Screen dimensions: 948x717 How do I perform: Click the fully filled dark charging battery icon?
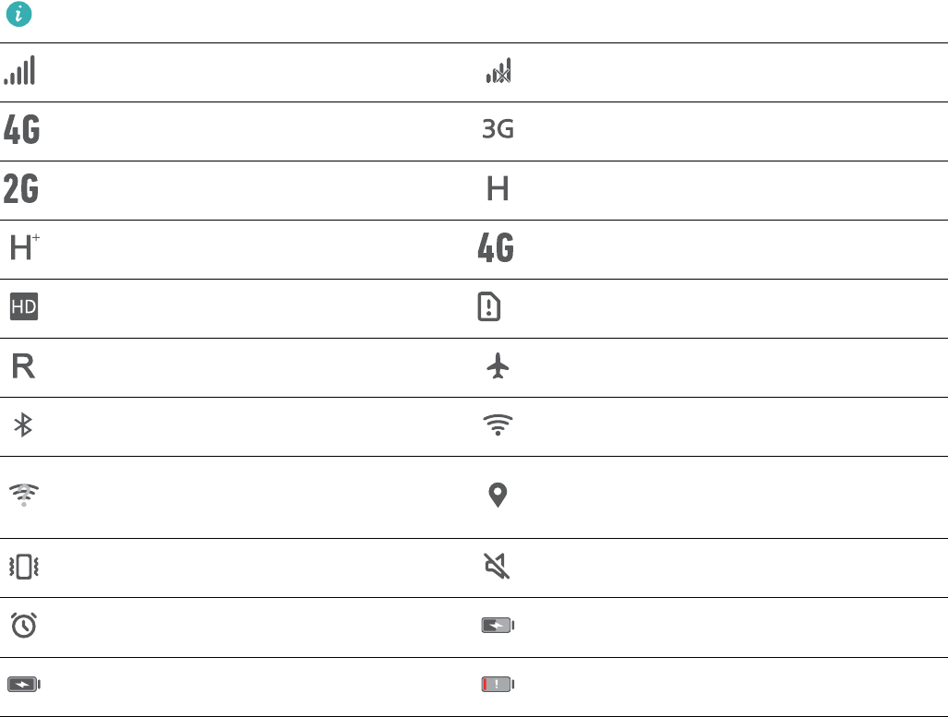click(24, 685)
